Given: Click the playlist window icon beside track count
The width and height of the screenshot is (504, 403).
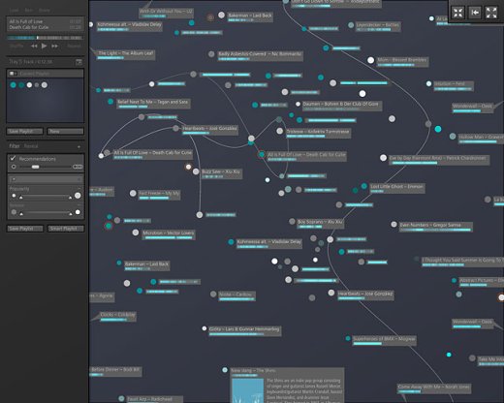Looking at the screenshot, I should coord(79,62).
